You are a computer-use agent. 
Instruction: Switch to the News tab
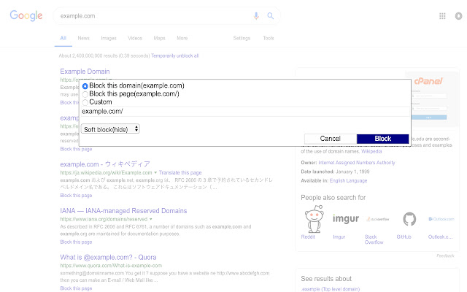pos(83,38)
